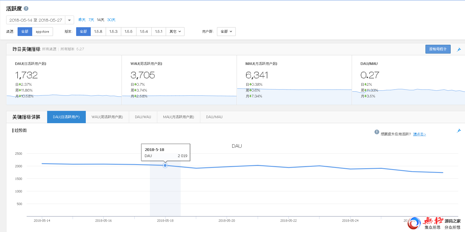The height and width of the screenshot is (232, 465).
Task: Open the WAU(周活跃用户数) metric card
Action: 179,80
